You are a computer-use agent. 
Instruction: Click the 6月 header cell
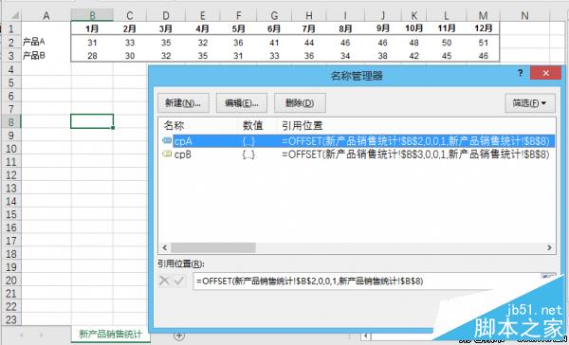pos(274,28)
